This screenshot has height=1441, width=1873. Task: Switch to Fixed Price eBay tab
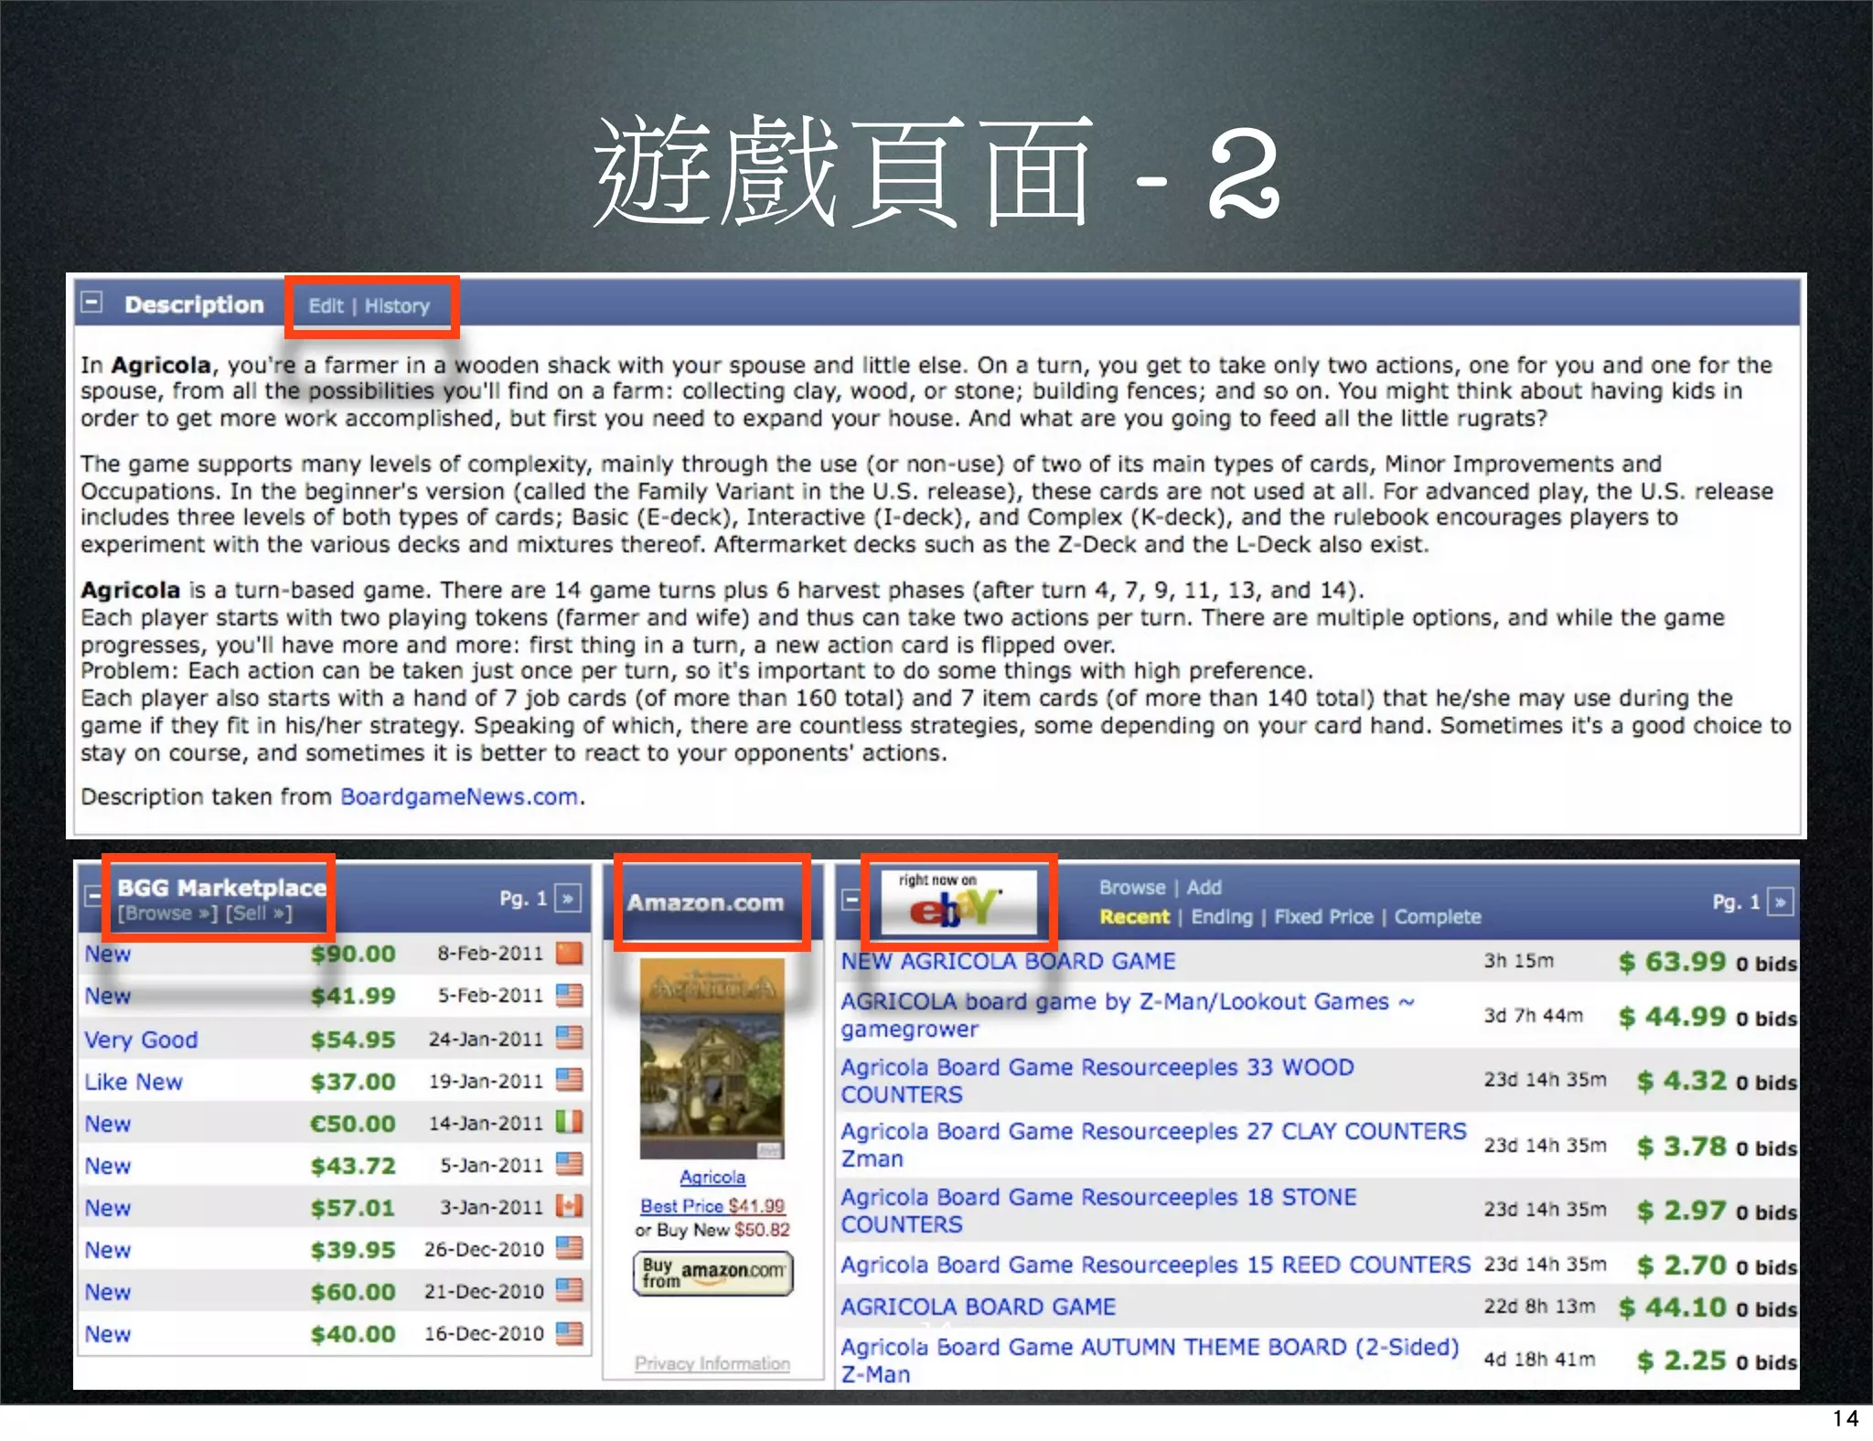pos(1323,917)
